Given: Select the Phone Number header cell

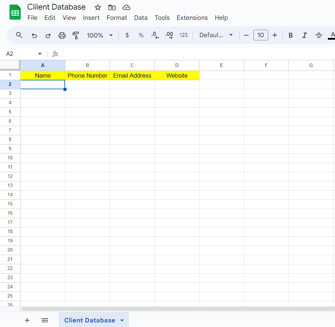Looking at the screenshot, I should point(87,75).
